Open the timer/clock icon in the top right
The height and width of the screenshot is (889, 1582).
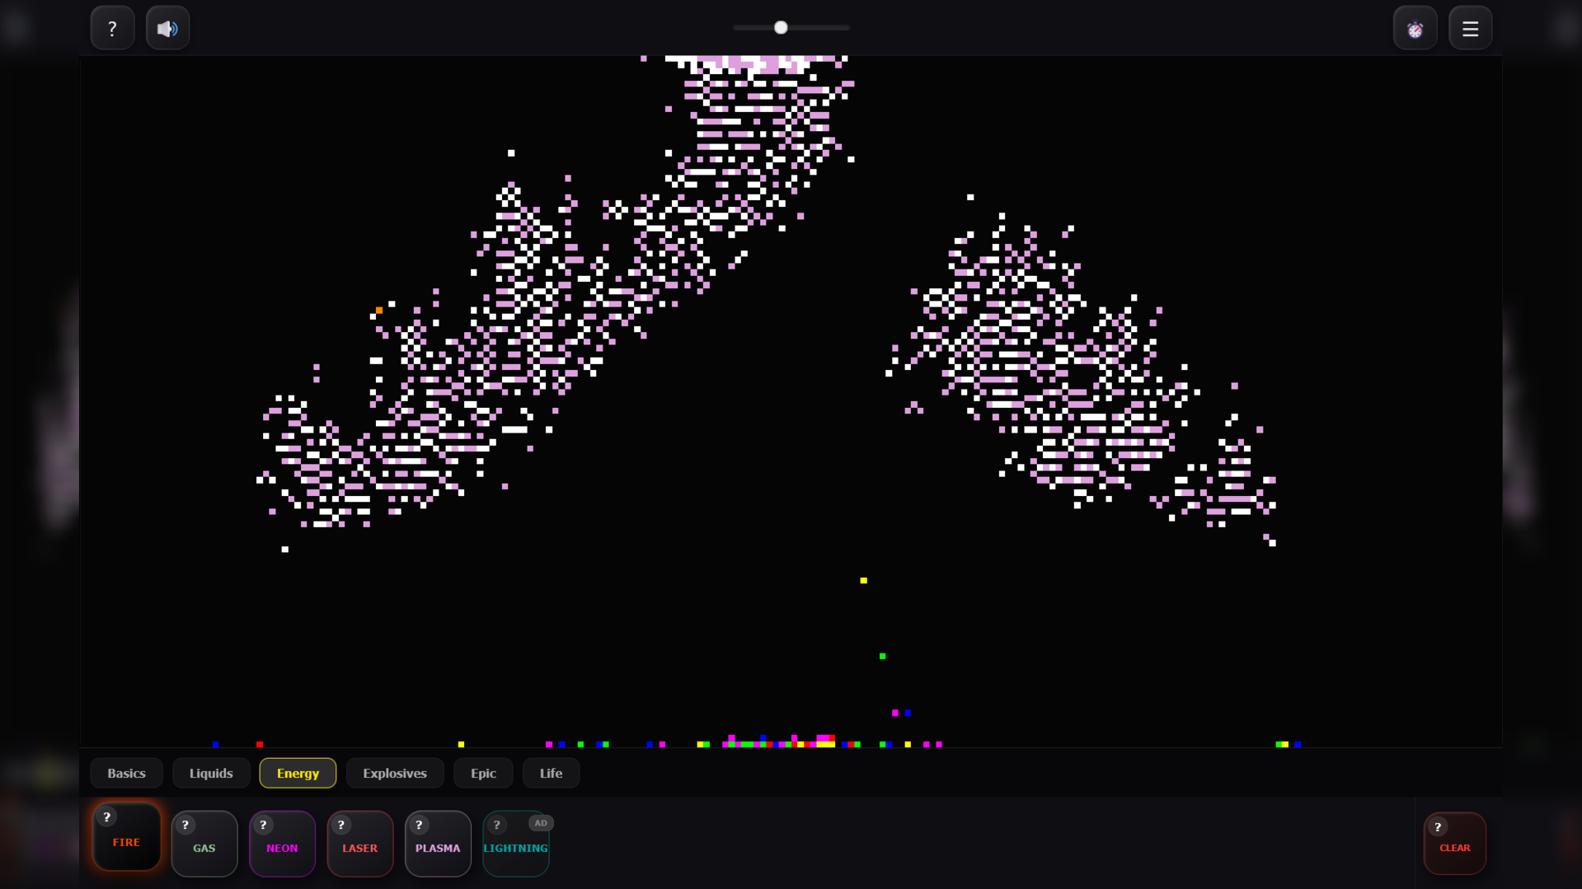point(1415,27)
